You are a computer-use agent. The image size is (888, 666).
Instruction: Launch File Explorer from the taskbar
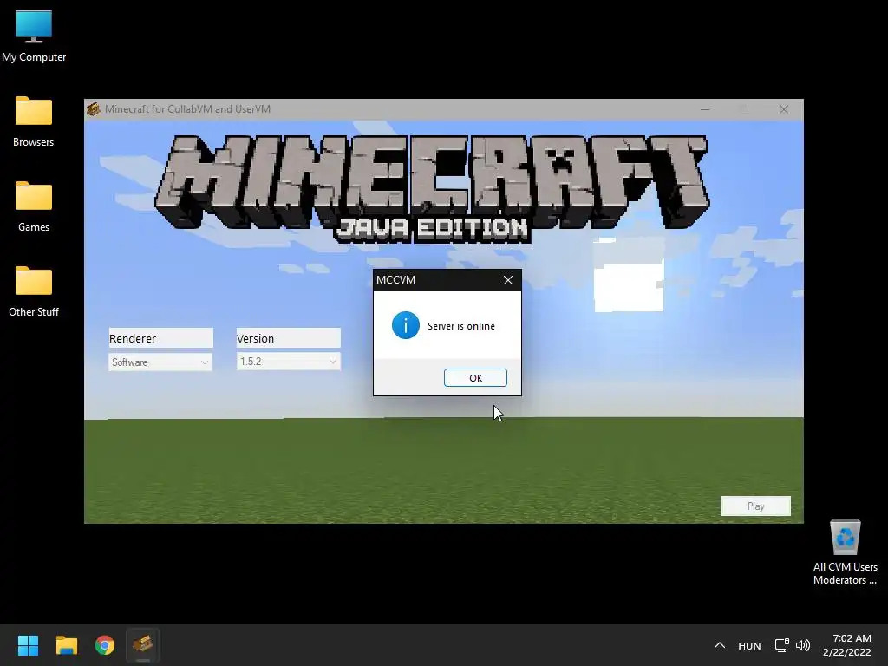[66, 645]
